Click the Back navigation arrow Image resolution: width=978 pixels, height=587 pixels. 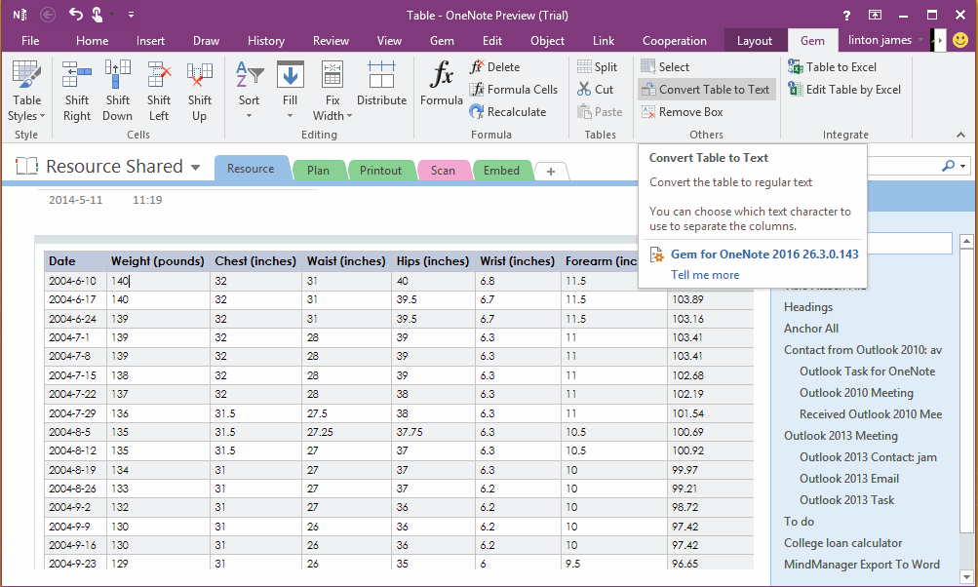[x=48, y=15]
